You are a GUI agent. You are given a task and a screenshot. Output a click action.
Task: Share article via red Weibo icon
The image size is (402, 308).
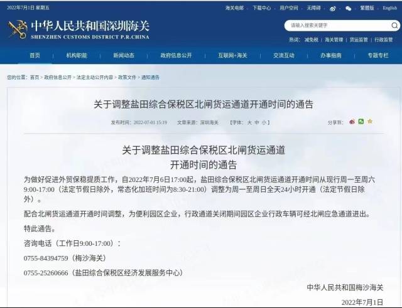coord(352,122)
